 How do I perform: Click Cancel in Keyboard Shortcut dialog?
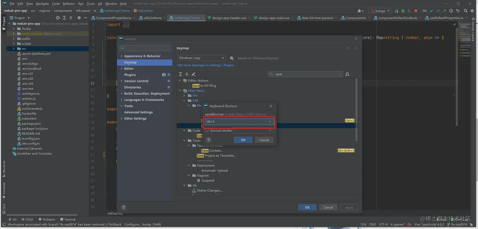[x=264, y=140]
